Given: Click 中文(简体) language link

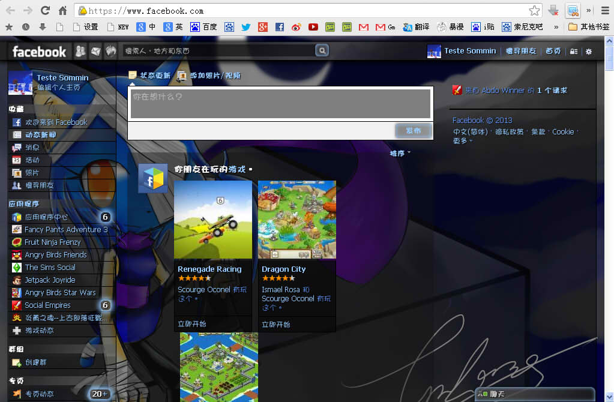Looking at the screenshot, I should [471, 132].
